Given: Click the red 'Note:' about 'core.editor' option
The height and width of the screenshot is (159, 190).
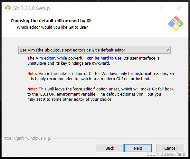Looking at the screenshot, I should (x=32, y=89).
